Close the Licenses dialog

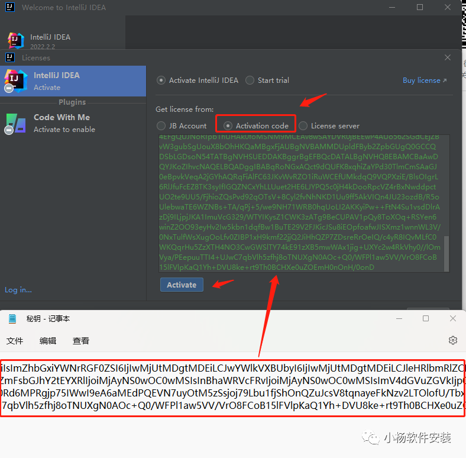(x=448, y=57)
